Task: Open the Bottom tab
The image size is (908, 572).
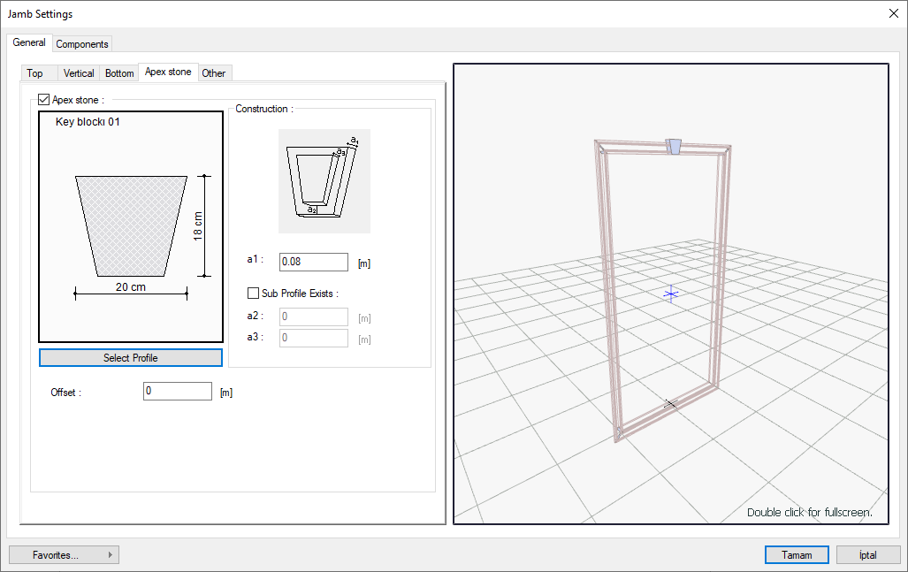Action: click(x=119, y=73)
